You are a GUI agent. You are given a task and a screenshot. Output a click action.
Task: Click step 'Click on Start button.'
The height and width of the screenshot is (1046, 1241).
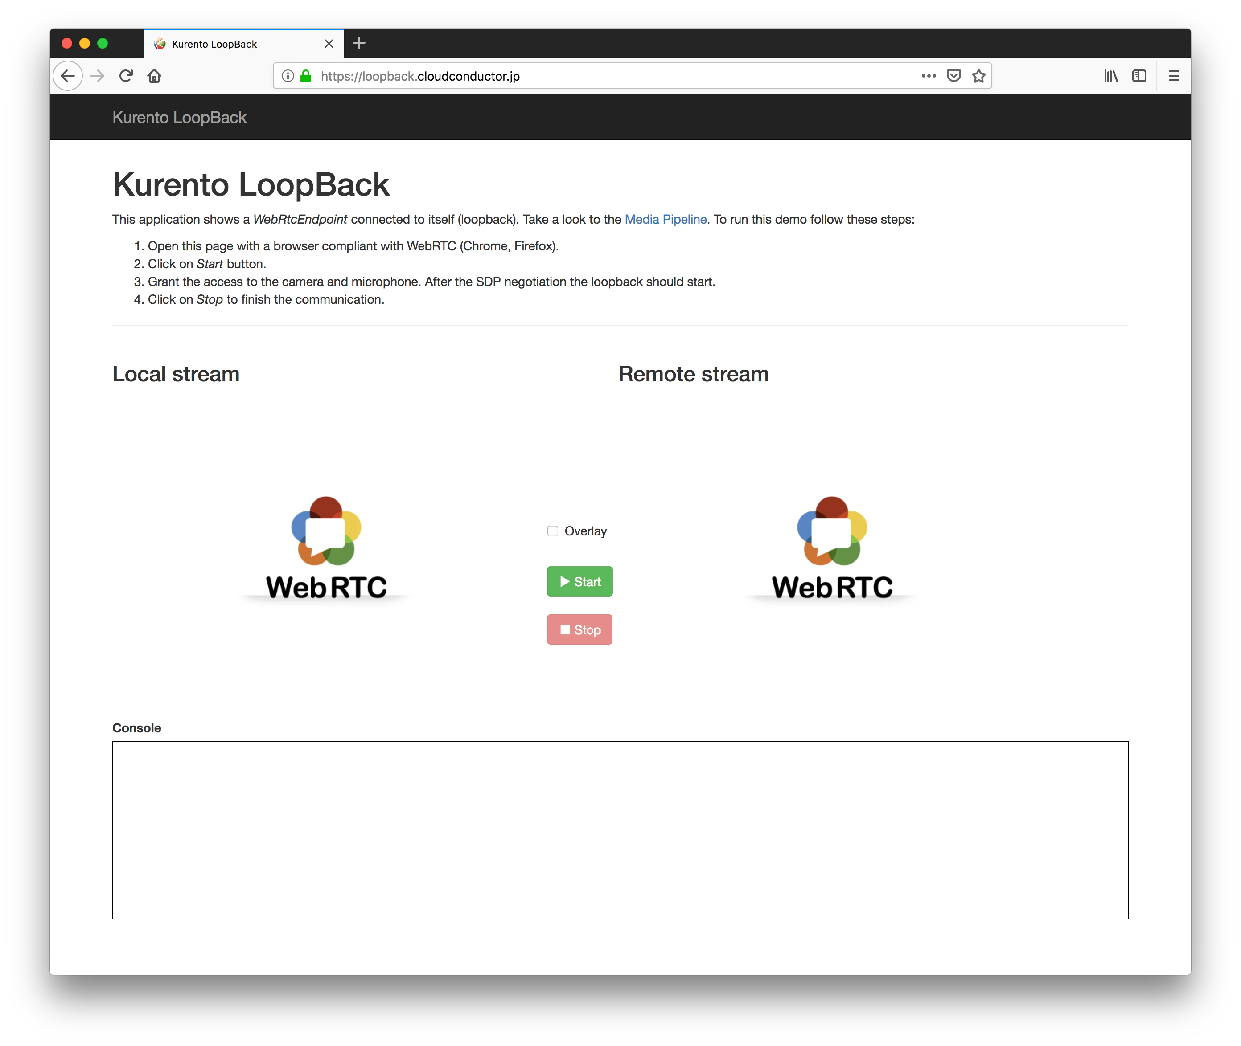(207, 264)
